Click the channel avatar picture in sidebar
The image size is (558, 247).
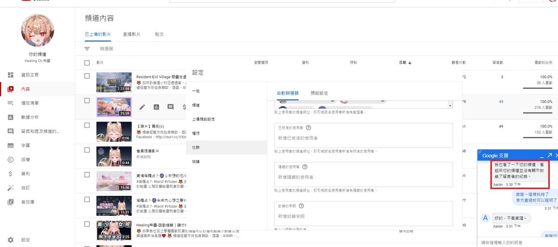pos(38,30)
